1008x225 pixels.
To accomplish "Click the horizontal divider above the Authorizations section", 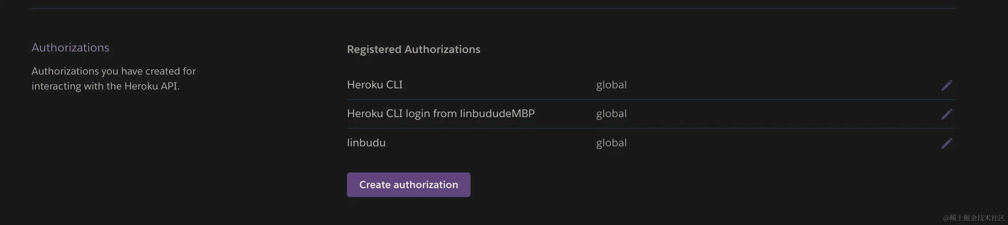I will coord(493,8).
